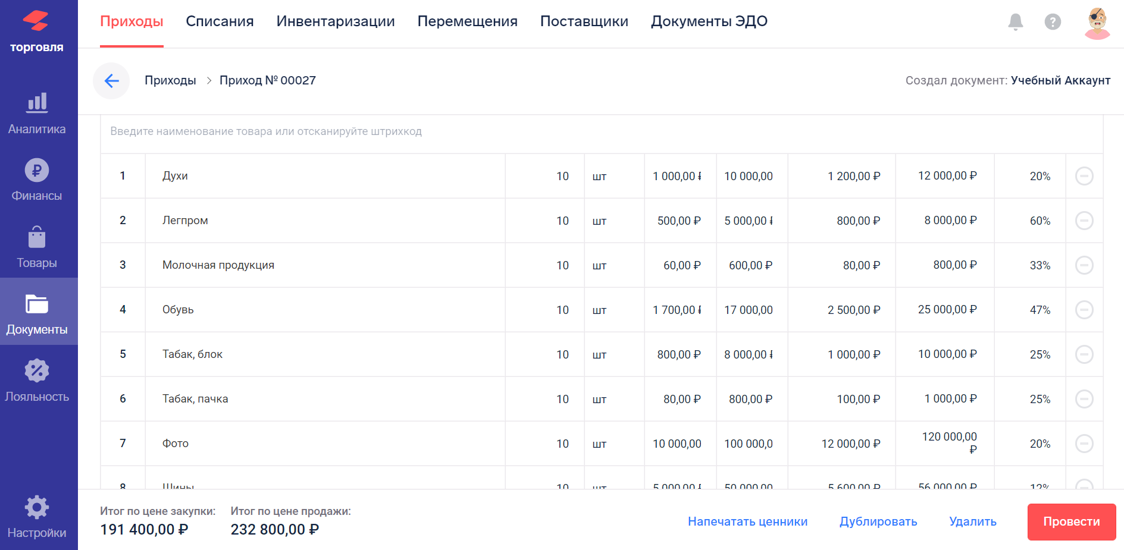Image resolution: width=1124 pixels, height=550 pixels.
Task: Click the Дублировать link
Action: tap(878, 521)
